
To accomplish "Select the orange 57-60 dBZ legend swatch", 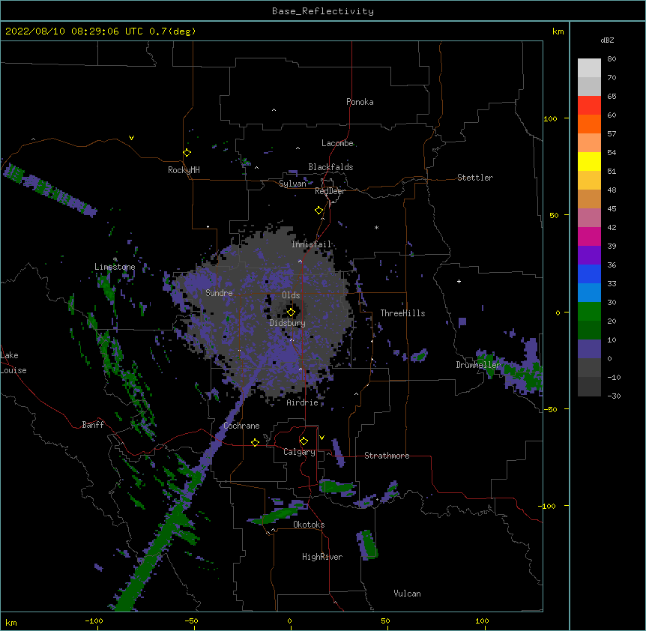I will pyautogui.click(x=589, y=124).
